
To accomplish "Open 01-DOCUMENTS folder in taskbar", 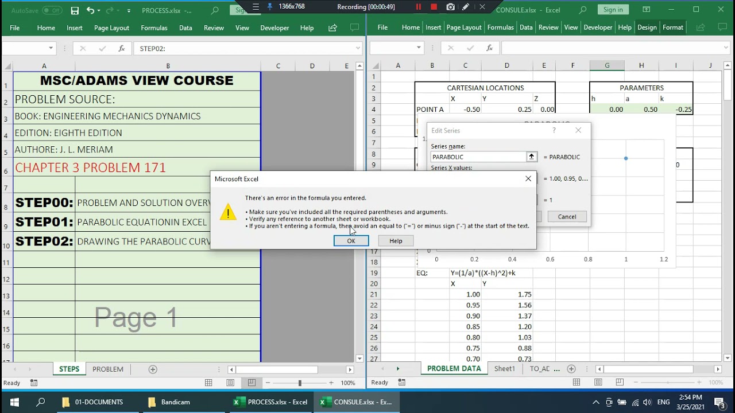I will click(94, 402).
